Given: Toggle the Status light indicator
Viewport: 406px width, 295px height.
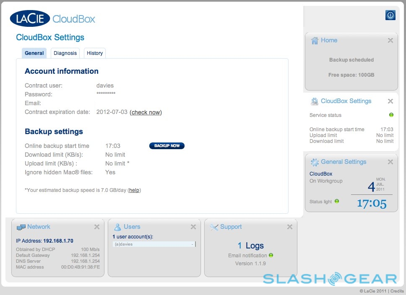Looking at the screenshot, I should coord(336,202).
